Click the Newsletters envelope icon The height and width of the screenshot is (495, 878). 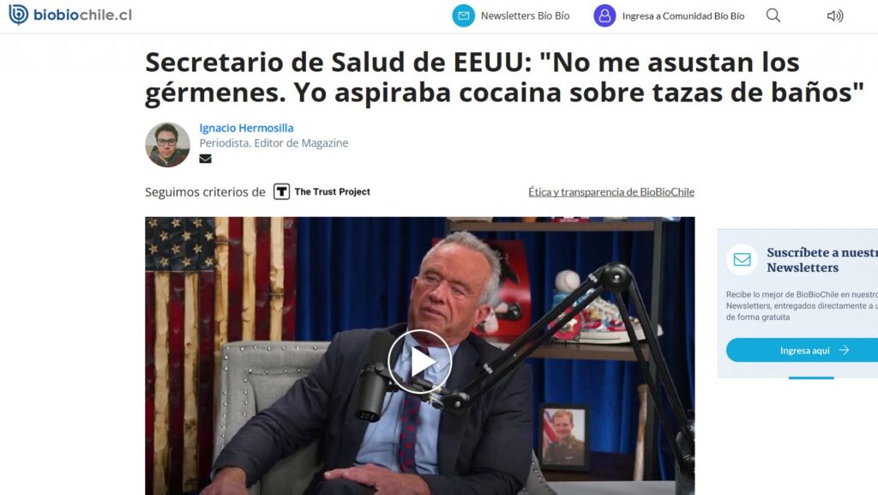click(464, 15)
